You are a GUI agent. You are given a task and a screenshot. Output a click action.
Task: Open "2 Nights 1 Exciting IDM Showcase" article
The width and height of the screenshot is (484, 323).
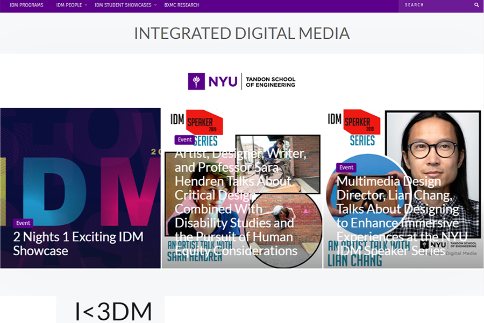[x=78, y=244]
